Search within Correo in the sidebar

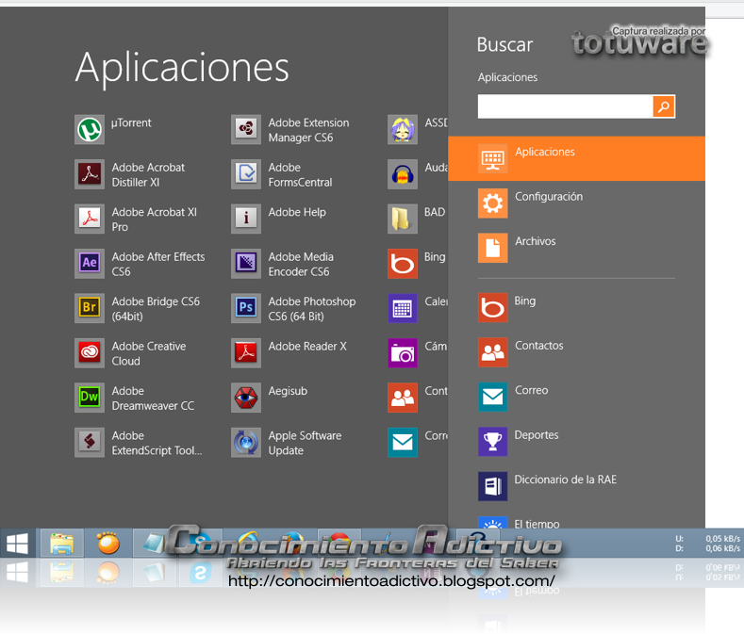576,397
